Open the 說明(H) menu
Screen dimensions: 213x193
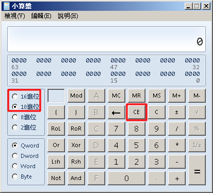pyautogui.click(x=68, y=16)
